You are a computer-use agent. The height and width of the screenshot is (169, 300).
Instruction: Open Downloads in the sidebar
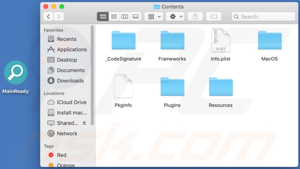(65, 81)
